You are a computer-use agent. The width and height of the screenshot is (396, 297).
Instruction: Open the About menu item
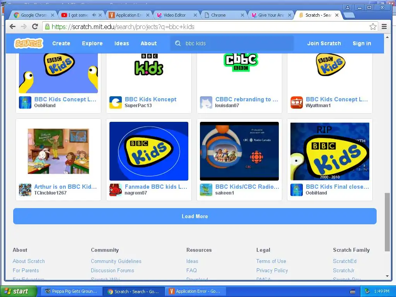click(148, 43)
